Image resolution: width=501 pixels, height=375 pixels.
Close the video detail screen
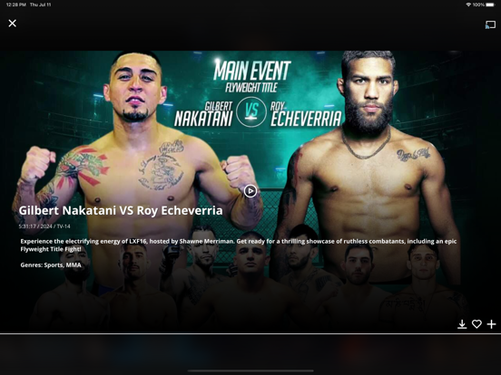pyautogui.click(x=13, y=24)
